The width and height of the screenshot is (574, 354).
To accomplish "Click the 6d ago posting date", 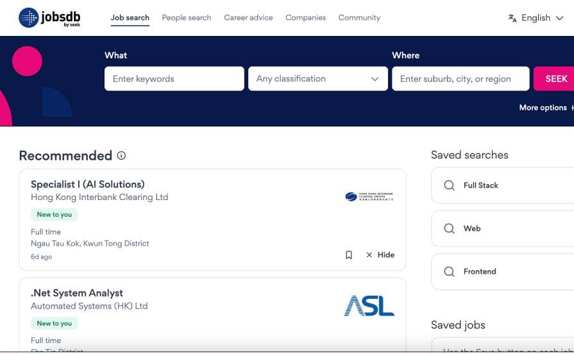I will [41, 257].
